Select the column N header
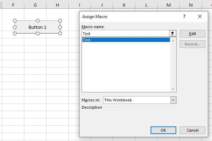Viewport: 212px width, 141px height. (x=190, y=5)
